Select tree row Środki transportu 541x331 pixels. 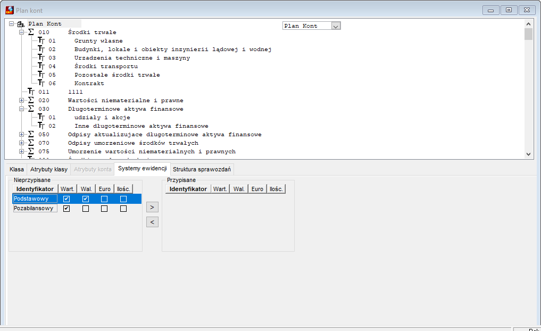click(x=106, y=67)
